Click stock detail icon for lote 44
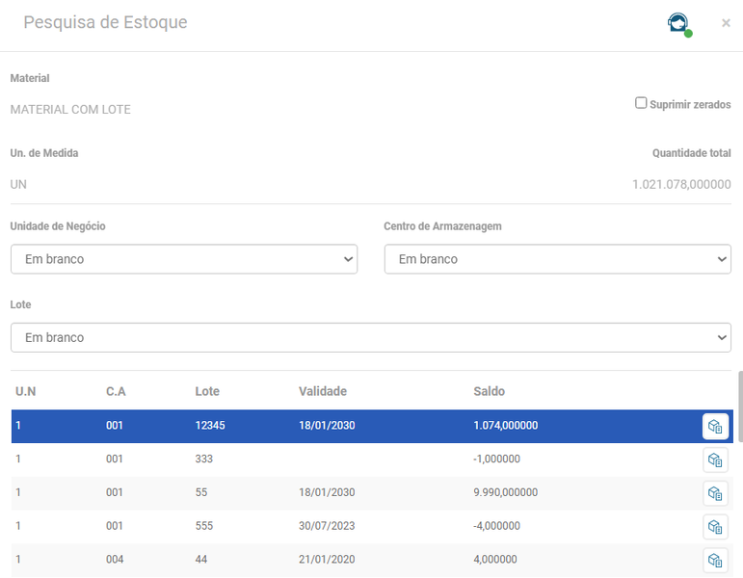743x578 pixels. tap(715, 561)
